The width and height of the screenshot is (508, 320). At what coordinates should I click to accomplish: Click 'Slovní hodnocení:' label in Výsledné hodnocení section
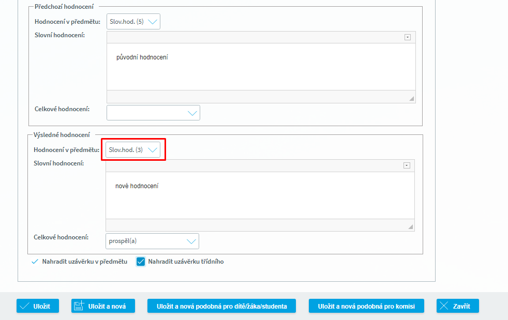[x=58, y=163]
